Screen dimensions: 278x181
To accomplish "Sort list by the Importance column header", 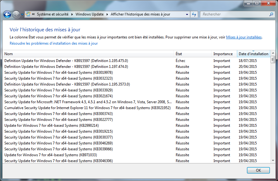I will tap(224, 54).
